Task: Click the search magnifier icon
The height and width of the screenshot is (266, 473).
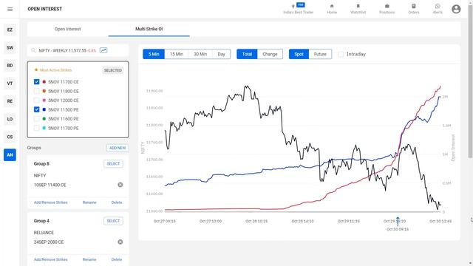Action: click(33, 50)
